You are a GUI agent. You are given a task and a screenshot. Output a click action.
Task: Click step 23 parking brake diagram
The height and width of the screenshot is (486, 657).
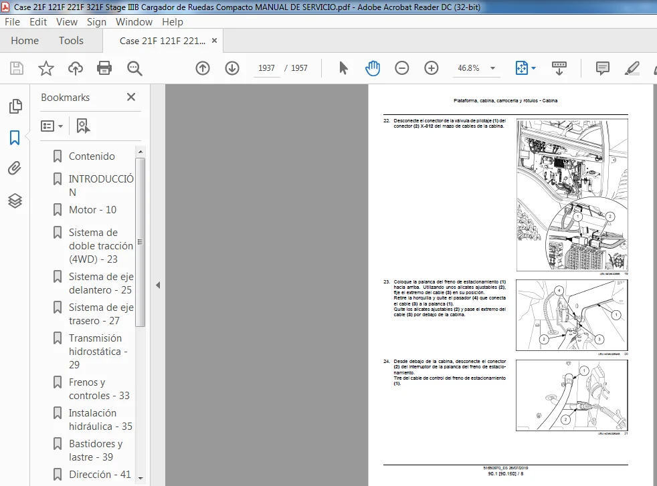[x=572, y=316]
